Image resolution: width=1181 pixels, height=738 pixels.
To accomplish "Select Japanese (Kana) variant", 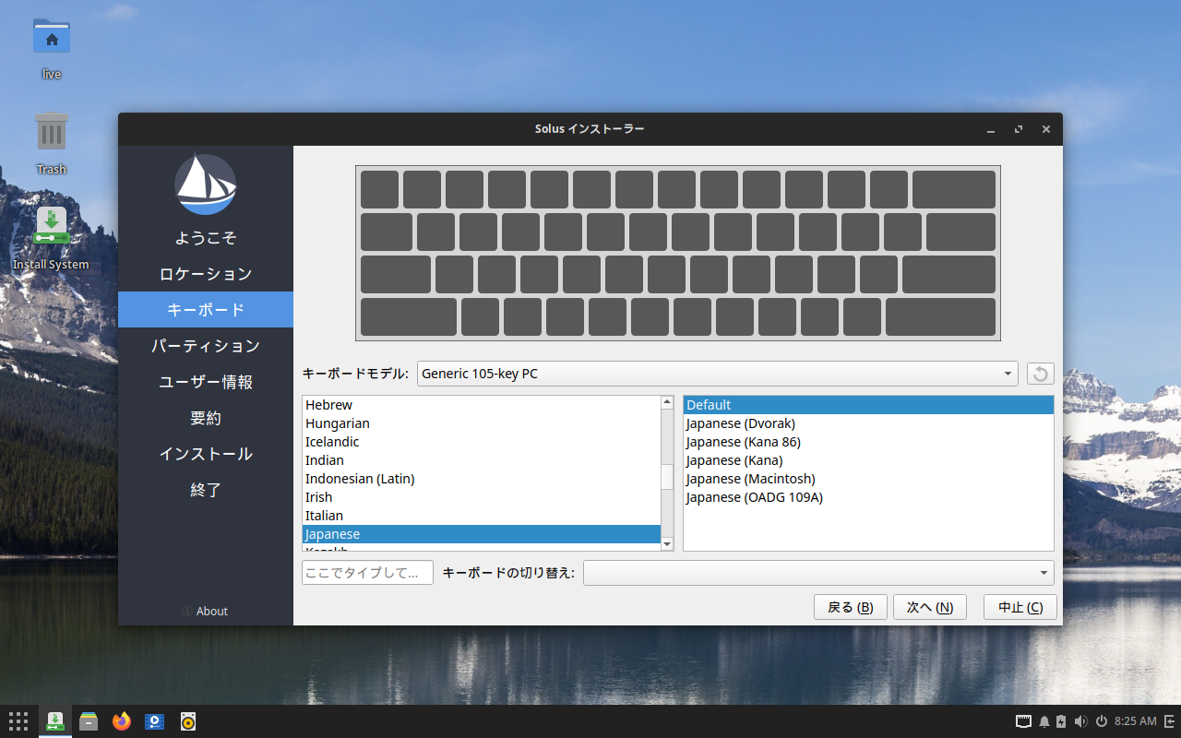I will click(868, 460).
